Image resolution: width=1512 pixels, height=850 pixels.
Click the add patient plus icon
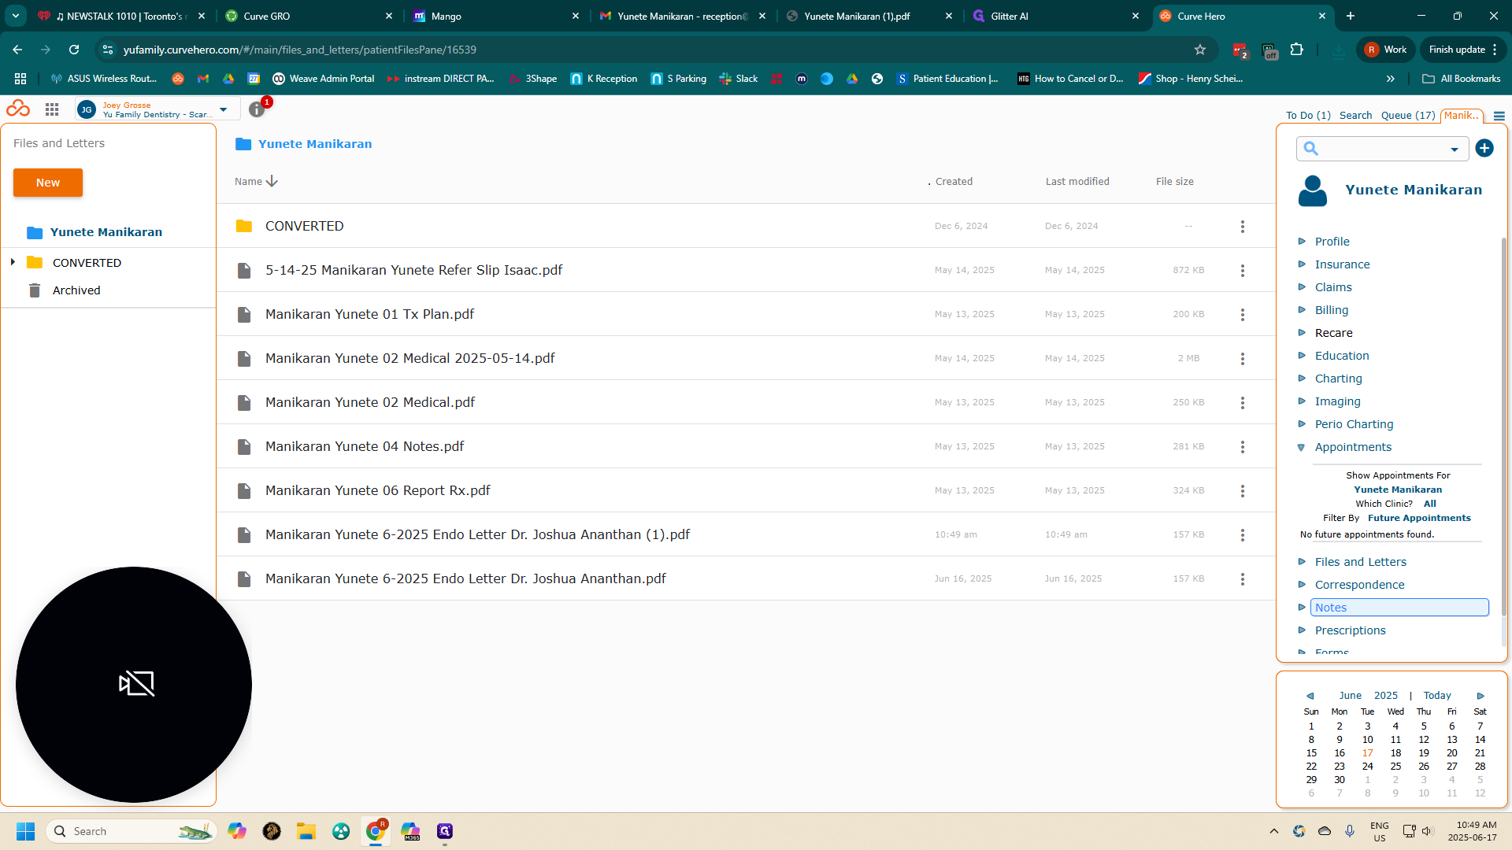coord(1484,148)
